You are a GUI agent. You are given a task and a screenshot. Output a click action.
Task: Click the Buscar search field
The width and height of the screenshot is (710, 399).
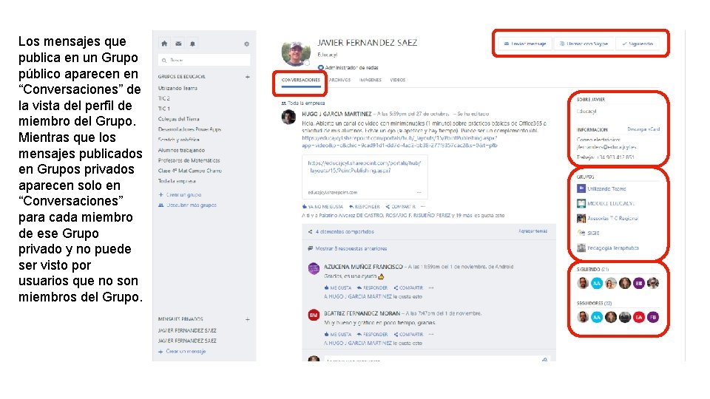point(204,60)
